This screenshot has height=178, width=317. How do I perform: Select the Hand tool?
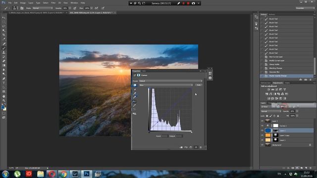coord(4,96)
